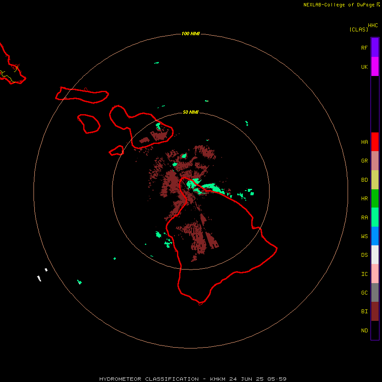The width and height of the screenshot is (382, 382).
Task: Click the HA legend label
Action: coord(364,142)
